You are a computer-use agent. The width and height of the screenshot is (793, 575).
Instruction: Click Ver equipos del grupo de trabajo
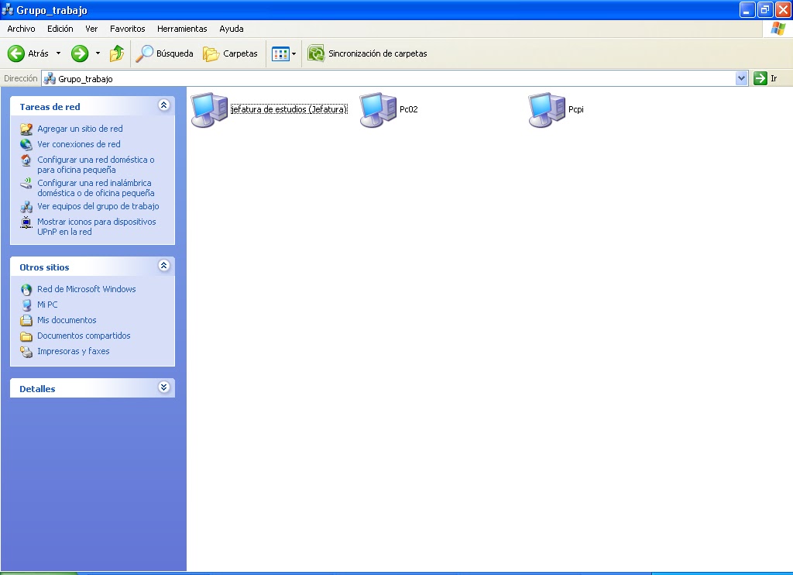pos(98,206)
